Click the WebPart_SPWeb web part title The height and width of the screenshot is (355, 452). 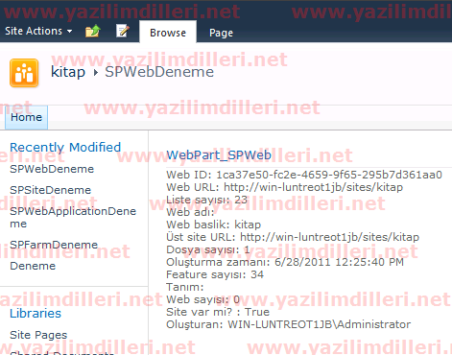219,155
